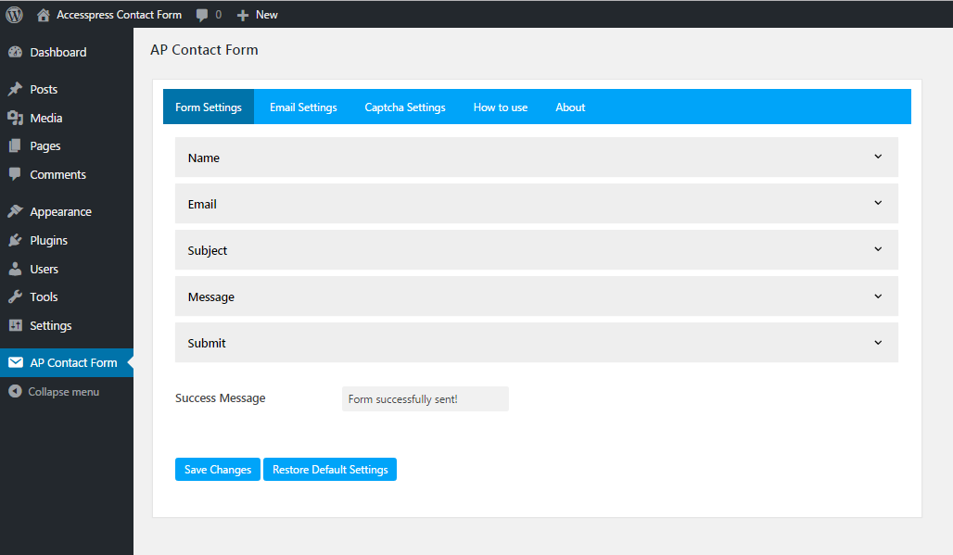Click the AP Contact Form envelope icon
Viewport: 953px width, 555px height.
pyautogui.click(x=15, y=362)
